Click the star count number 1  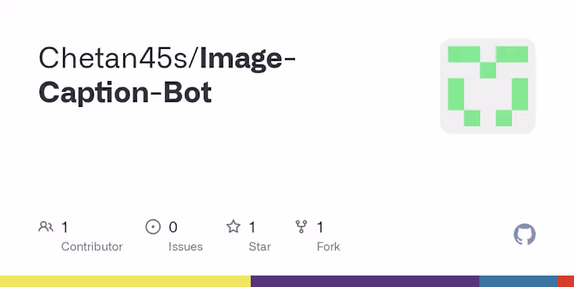click(253, 227)
